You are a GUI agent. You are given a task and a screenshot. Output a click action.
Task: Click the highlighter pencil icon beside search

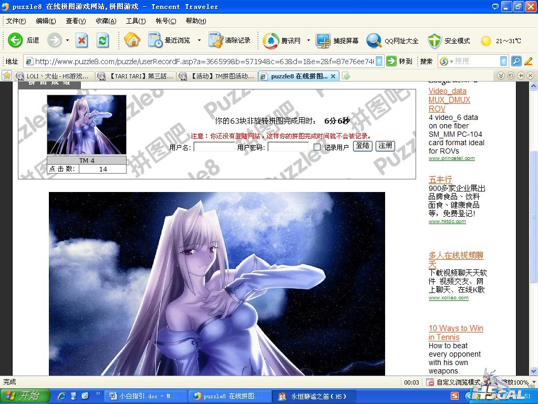(529, 61)
